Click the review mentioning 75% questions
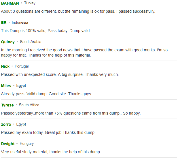 click(71, 113)
